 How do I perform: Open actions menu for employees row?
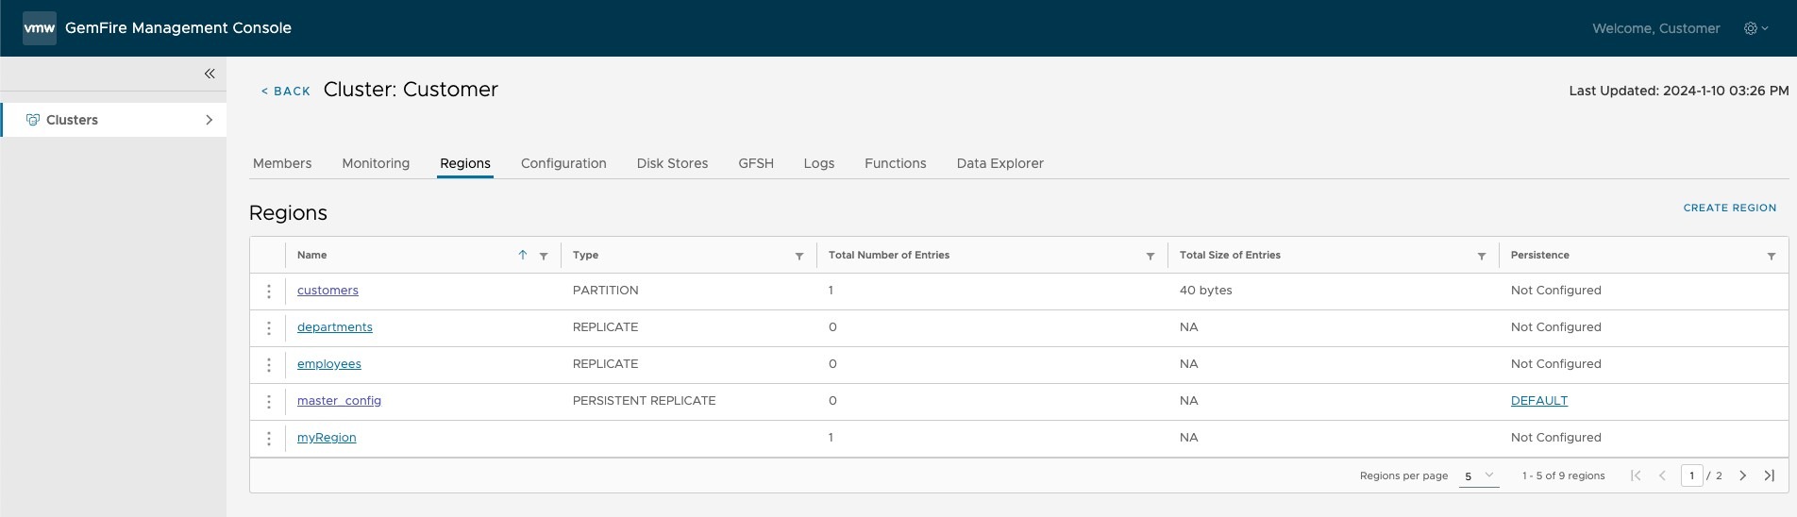tap(269, 365)
